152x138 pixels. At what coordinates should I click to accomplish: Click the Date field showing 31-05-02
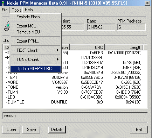[x=101, y=27]
